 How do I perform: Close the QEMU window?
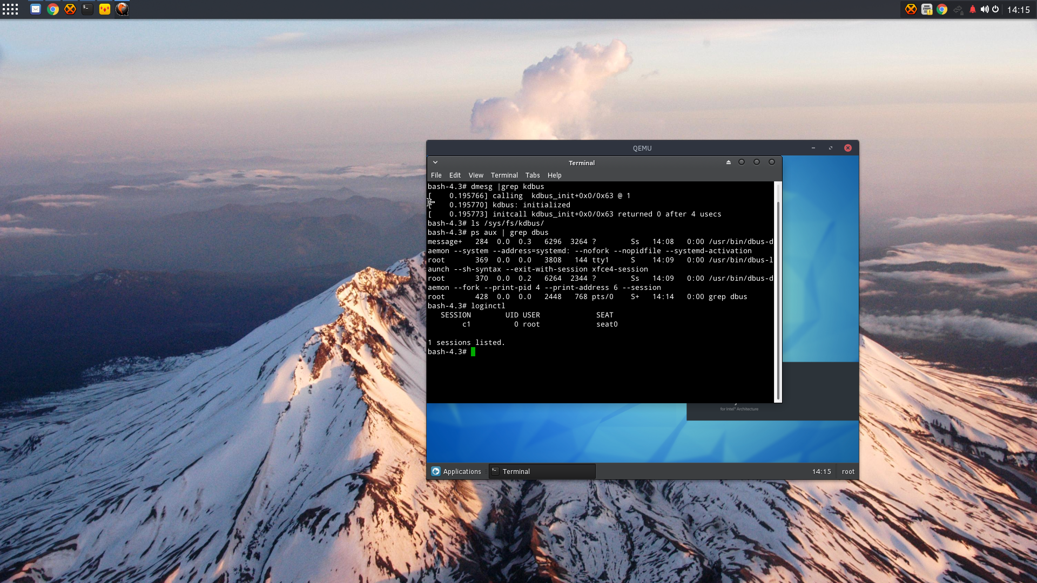848,148
